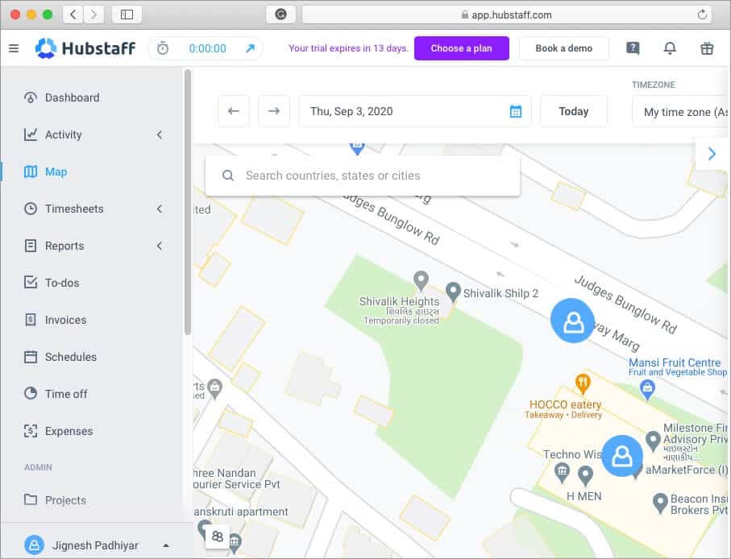Click the member marker near Judges Bunglow Rd

(572, 321)
